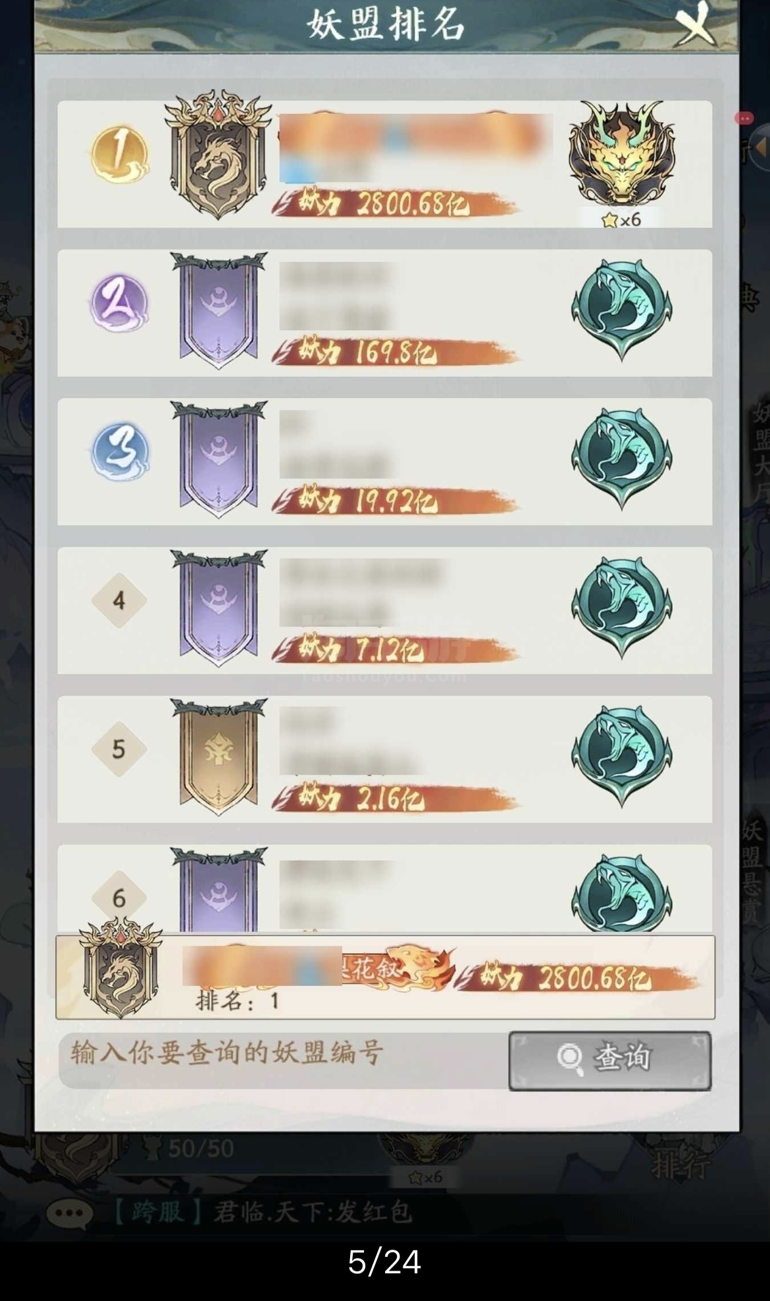The width and height of the screenshot is (770, 1301).
Task: Tap the golden dragon emblem of rank 1
Action: point(621,153)
